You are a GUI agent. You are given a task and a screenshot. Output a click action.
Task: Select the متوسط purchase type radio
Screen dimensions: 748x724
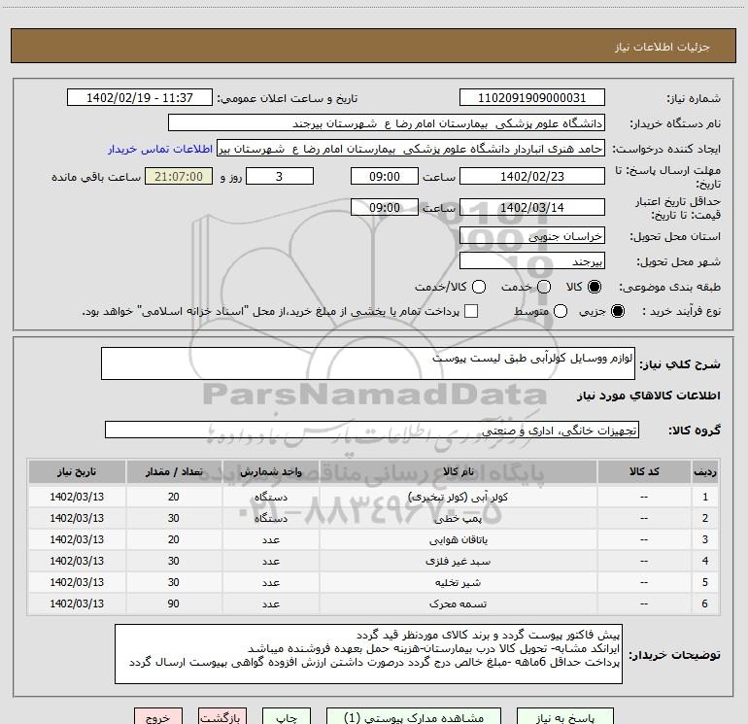click(561, 311)
